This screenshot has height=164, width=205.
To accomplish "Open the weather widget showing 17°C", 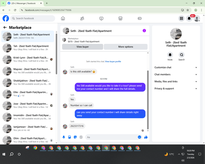I will click(x=169, y=154).
